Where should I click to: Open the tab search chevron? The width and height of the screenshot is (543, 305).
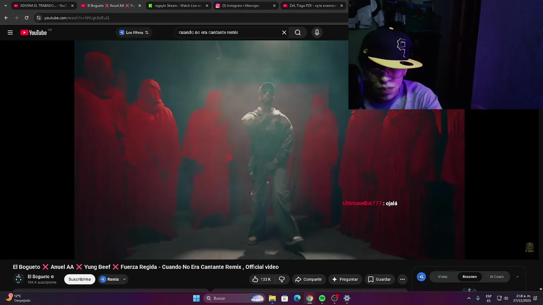click(x=6, y=6)
